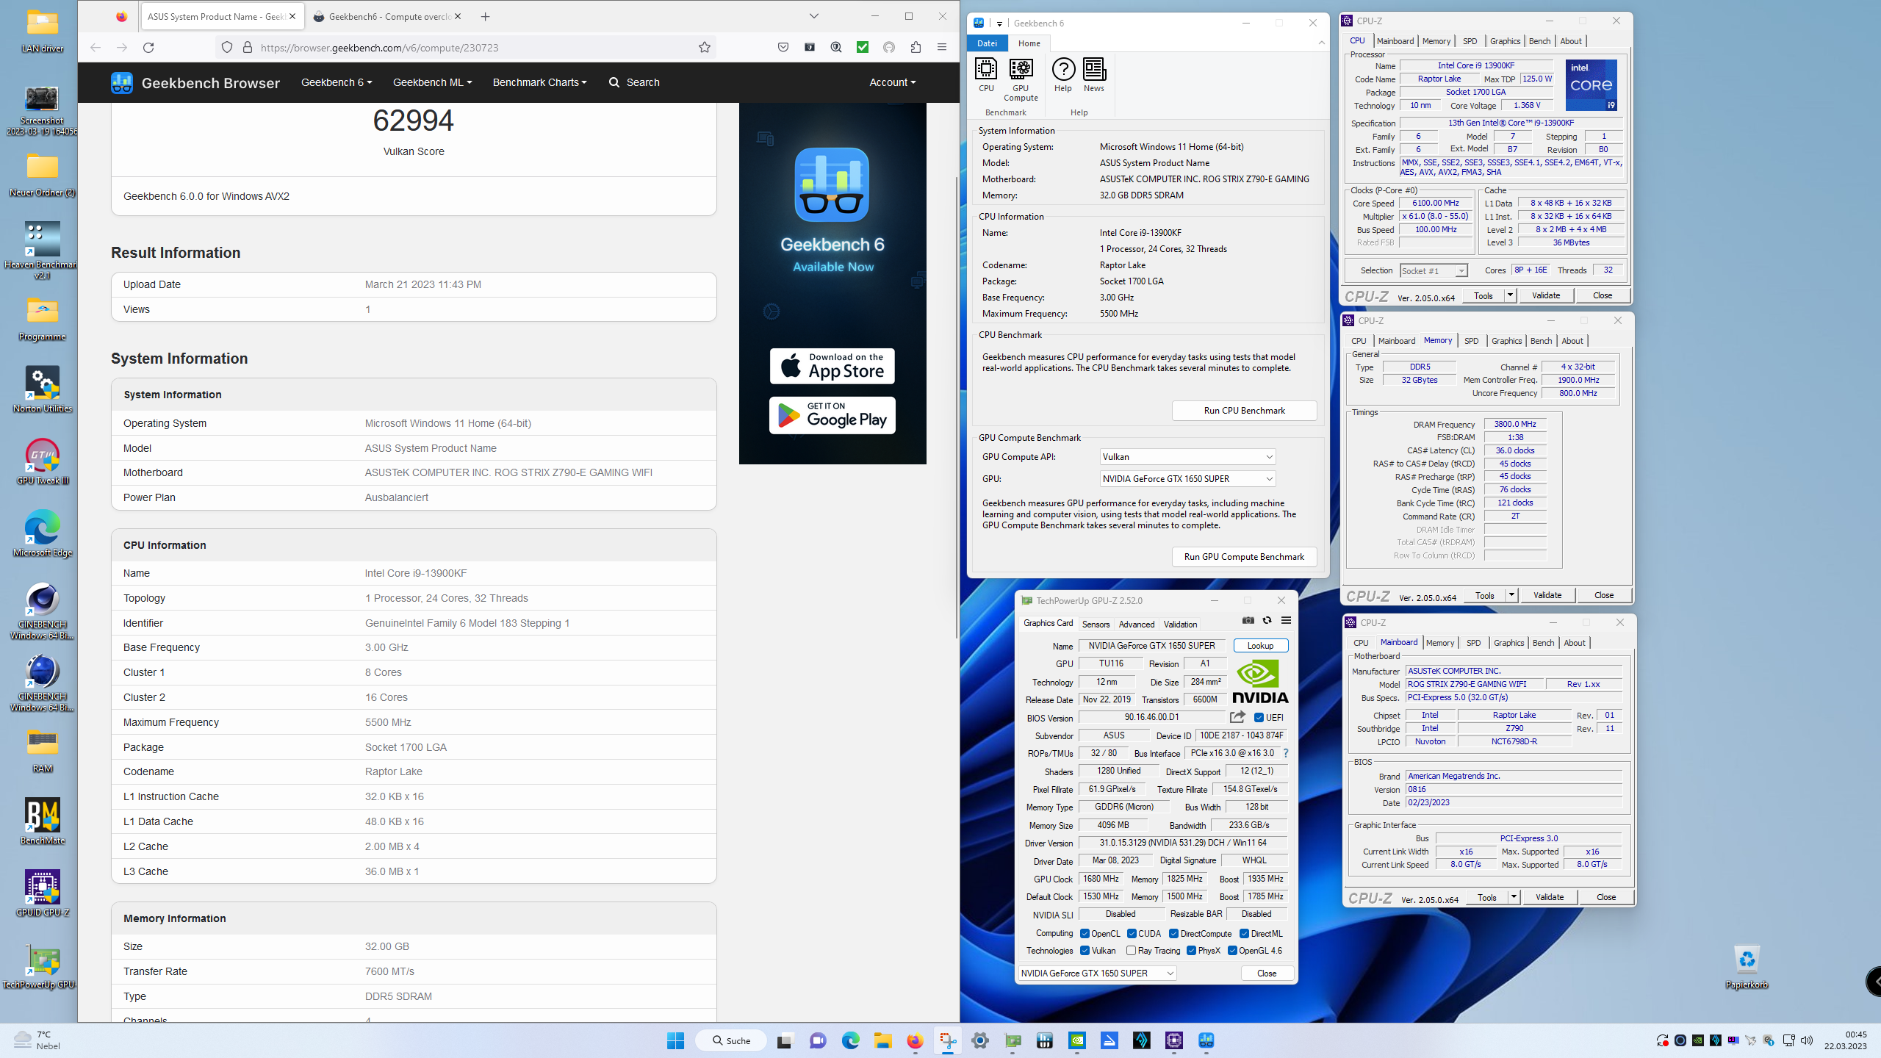Toggle the Ray Tracing checkbox in GPU-Z
This screenshot has width=1881, height=1058.
(x=1132, y=951)
